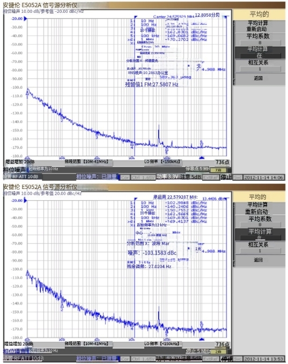The height and width of the screenshot is (364, 288).
Task: Select trace marker 4 on 14:06 plot
Action: click(x=132, y=145)
